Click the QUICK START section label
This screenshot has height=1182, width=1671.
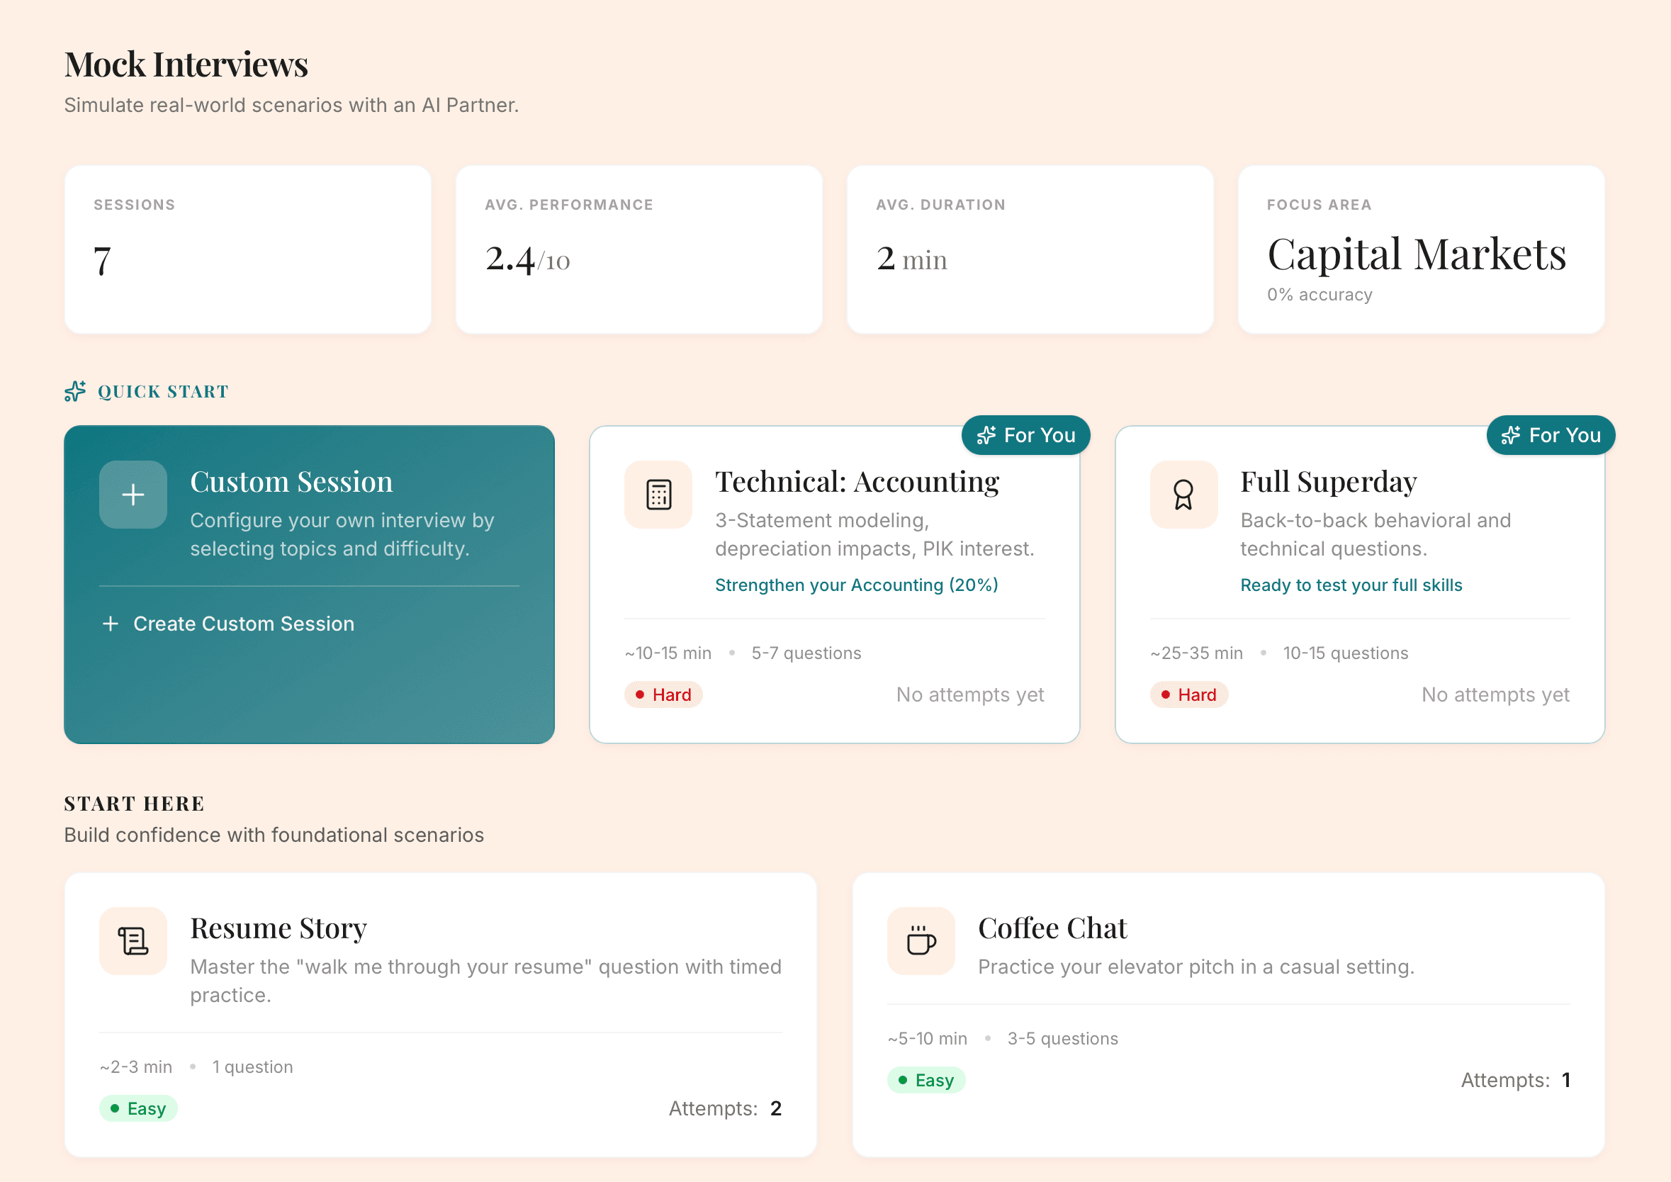point(163,392)
